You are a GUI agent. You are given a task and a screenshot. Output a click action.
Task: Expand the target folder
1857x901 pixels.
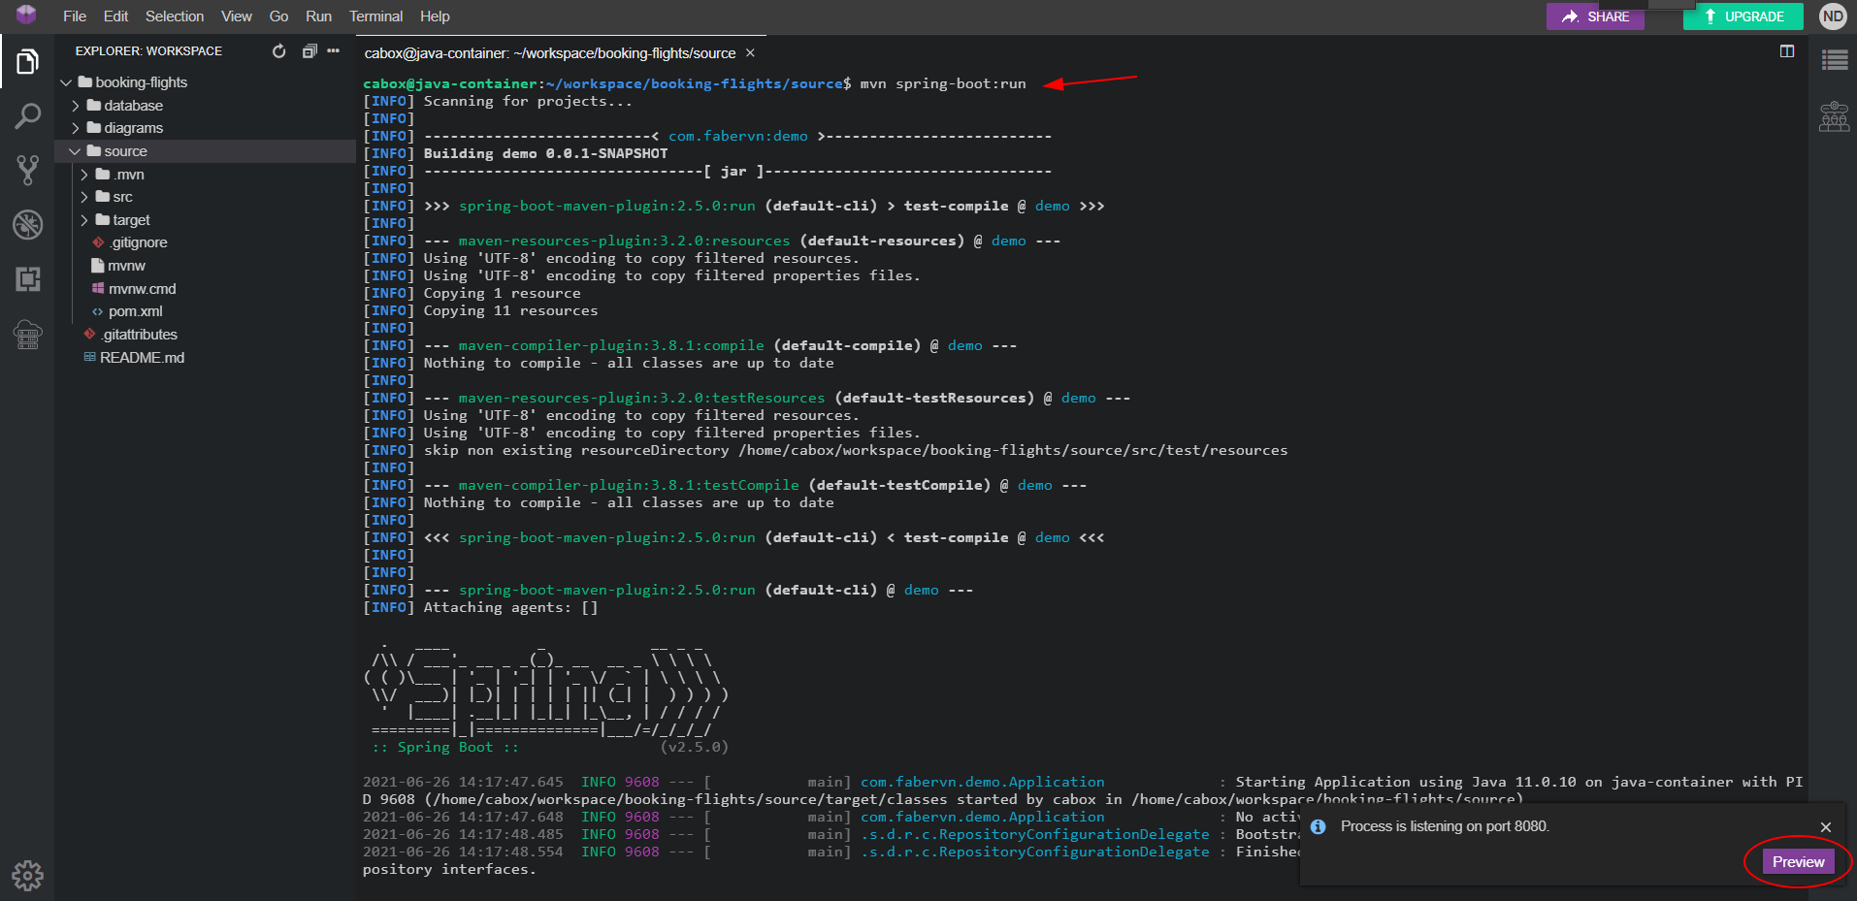(84, 220)
